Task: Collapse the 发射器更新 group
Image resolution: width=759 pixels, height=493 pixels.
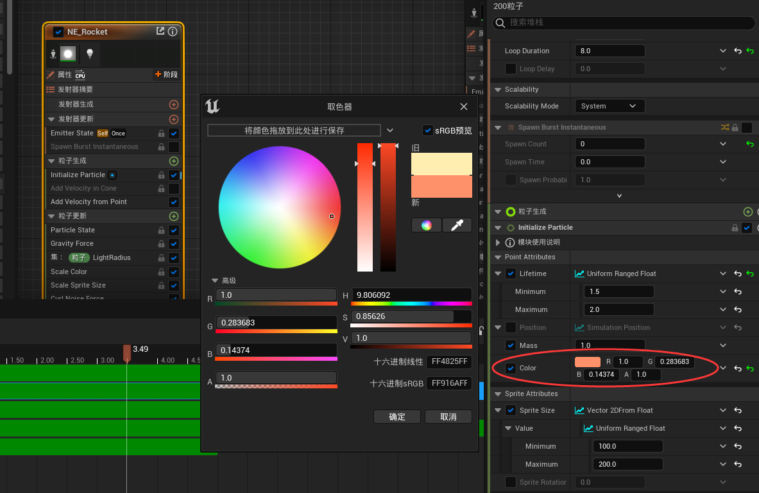Action: [52, 119]
